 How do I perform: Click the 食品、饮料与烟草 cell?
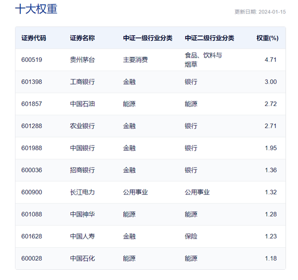click(x=203, y=60)
